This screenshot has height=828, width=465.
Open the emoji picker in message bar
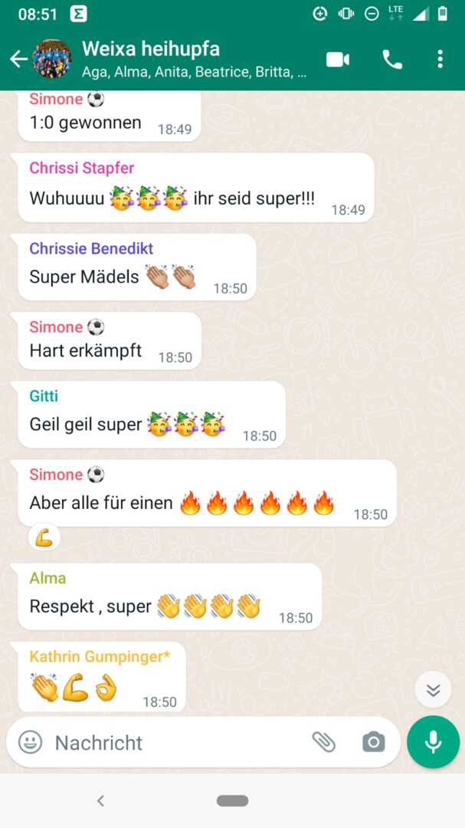(30, 742)
